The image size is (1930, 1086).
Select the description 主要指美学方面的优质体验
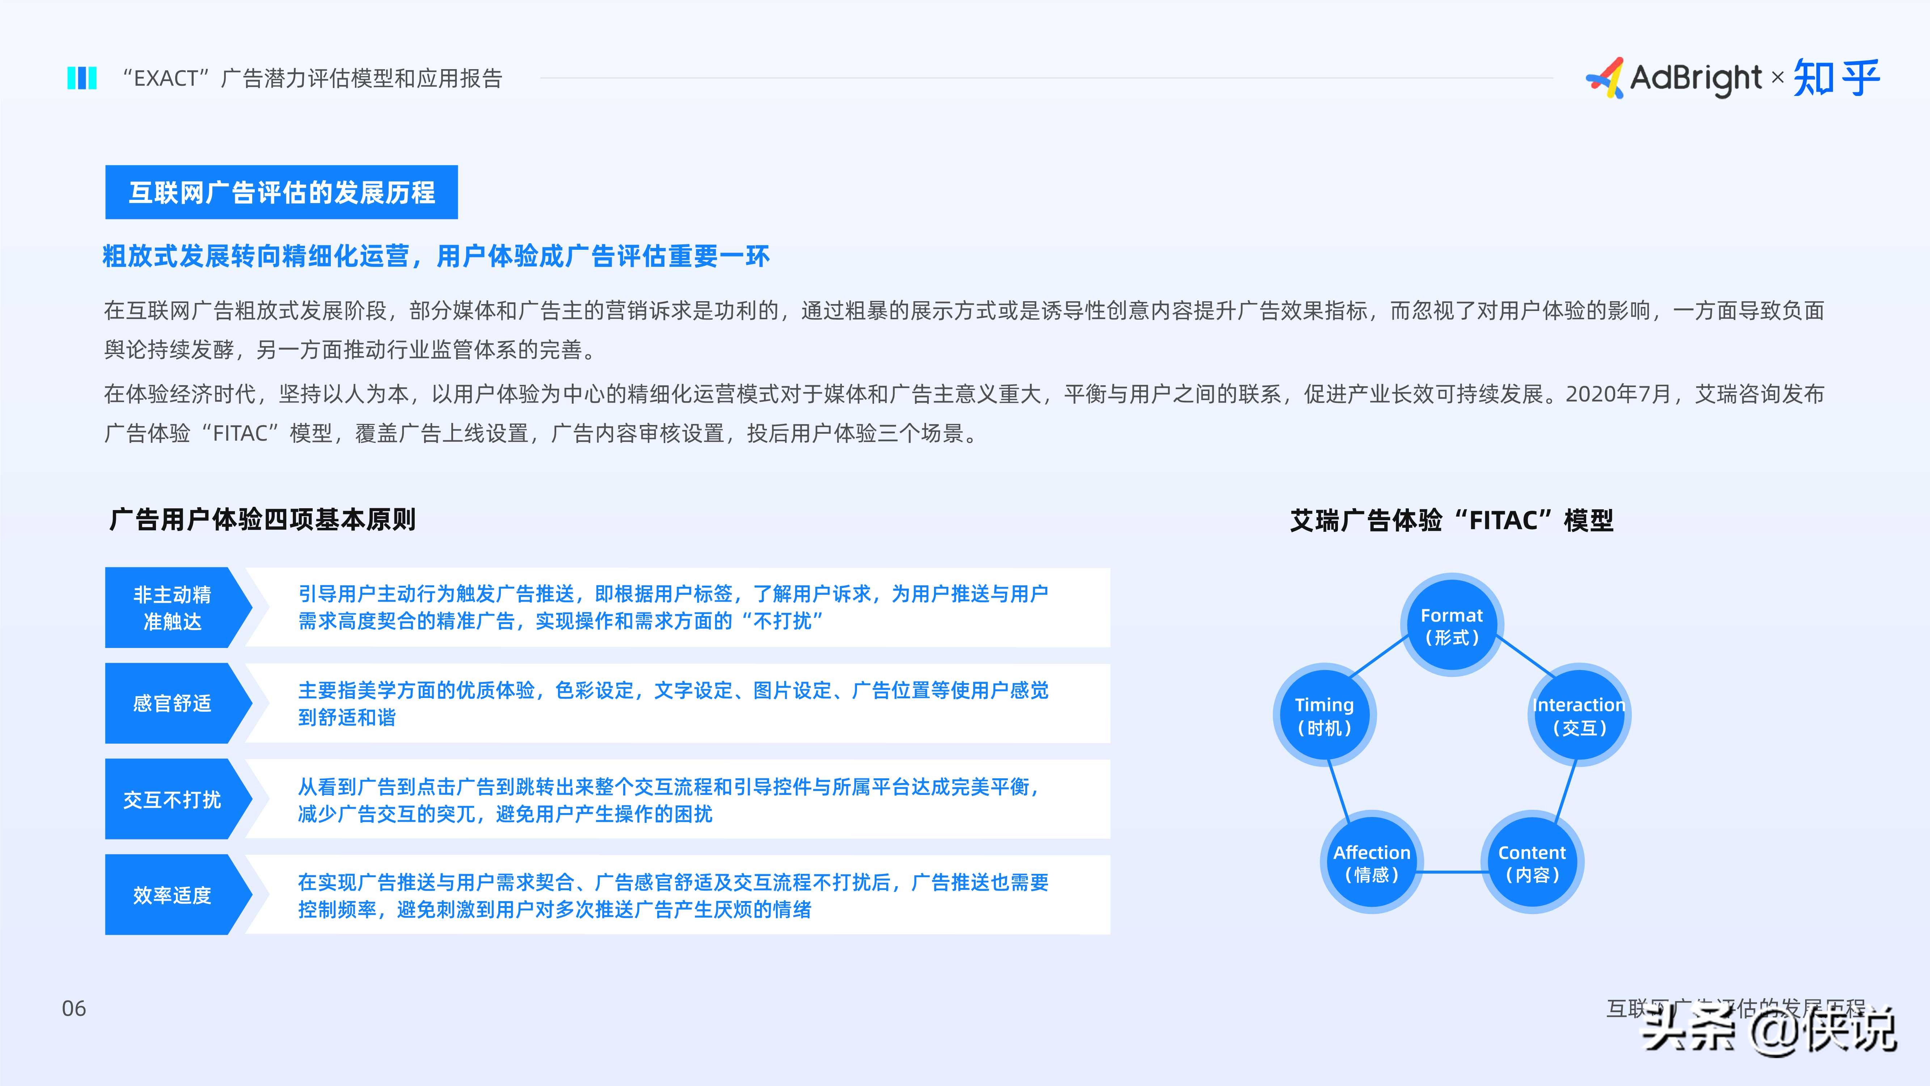673,703
